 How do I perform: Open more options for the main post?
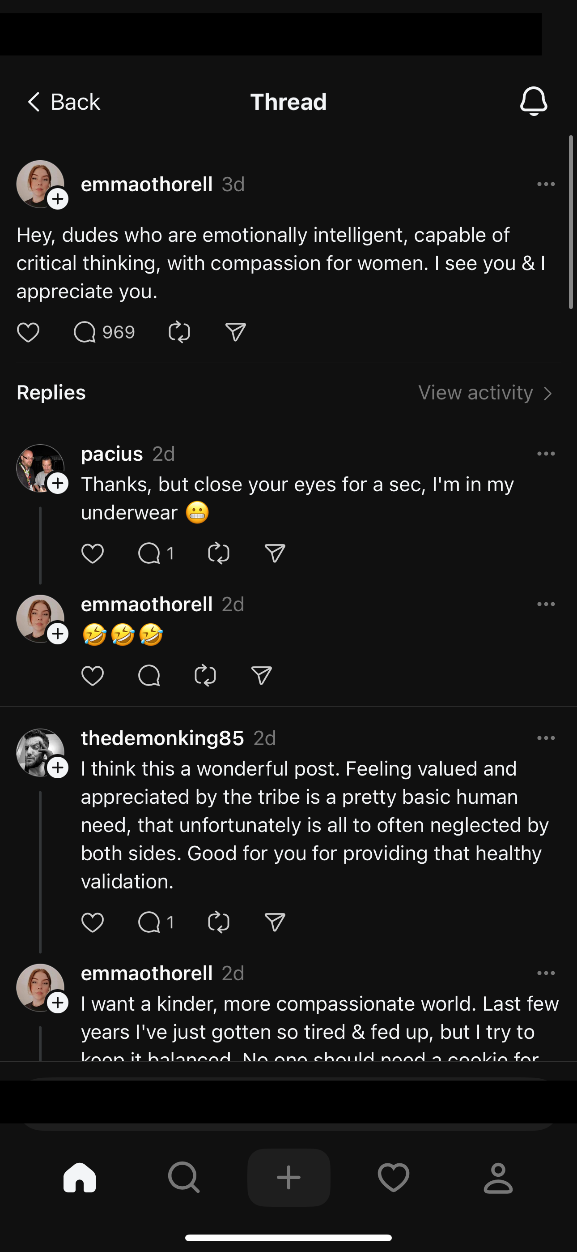(546, 184)
